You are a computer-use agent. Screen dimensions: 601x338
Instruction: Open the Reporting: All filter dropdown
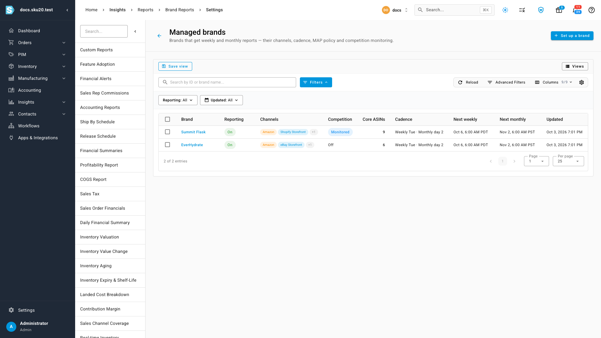click(178, 100)
